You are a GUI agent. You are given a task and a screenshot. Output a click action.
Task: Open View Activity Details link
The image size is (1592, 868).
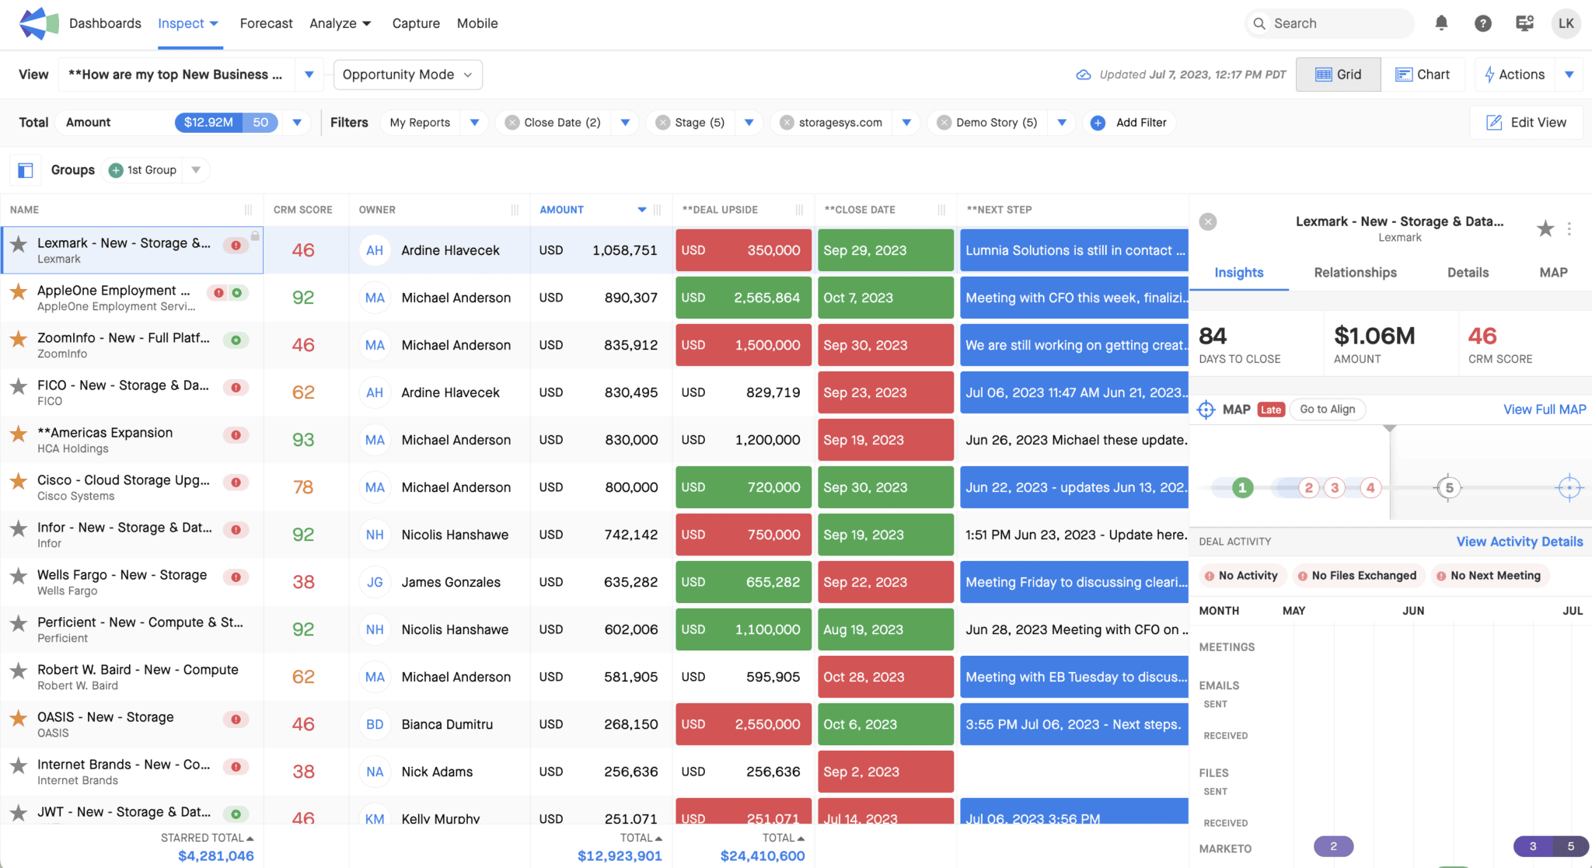tap(1520, 542)
